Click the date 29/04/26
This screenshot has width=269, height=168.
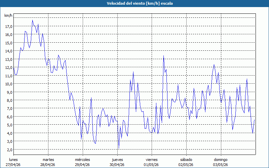82,165
